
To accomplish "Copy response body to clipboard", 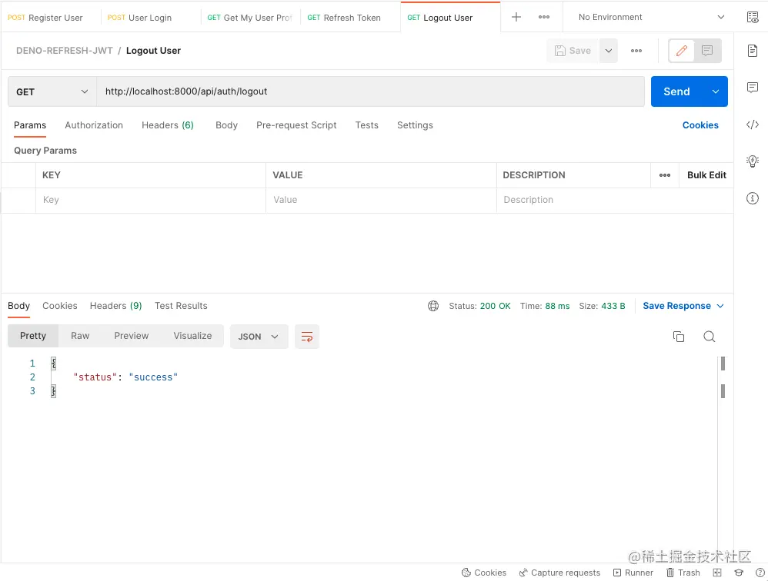I will coord(679,337).
